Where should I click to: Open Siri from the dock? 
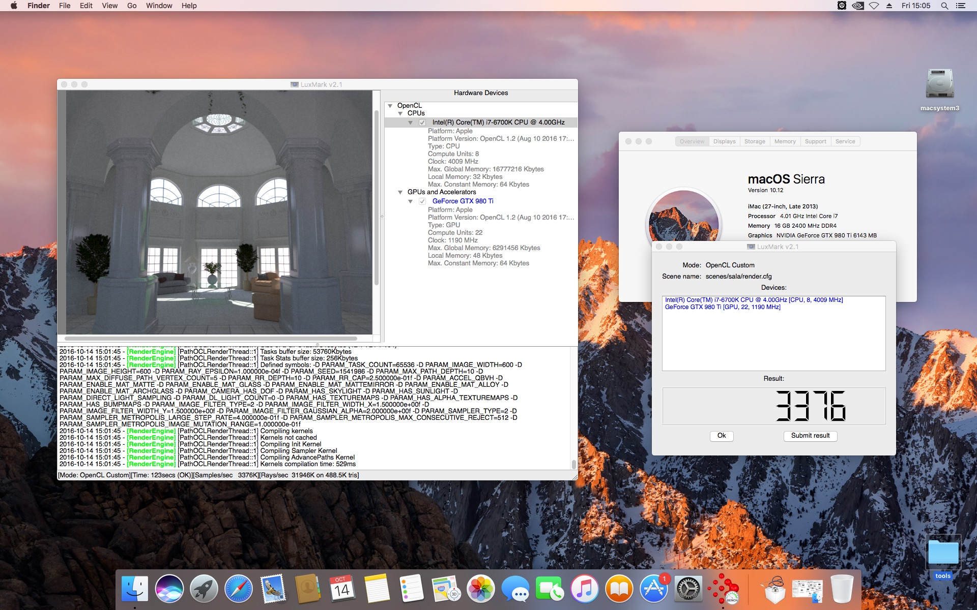point(169,589)
